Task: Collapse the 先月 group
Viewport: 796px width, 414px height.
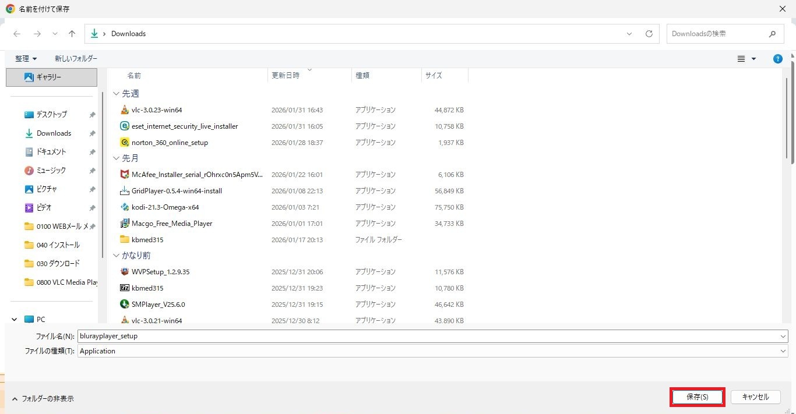Action: pyautogui.click(x=117, y=158)
